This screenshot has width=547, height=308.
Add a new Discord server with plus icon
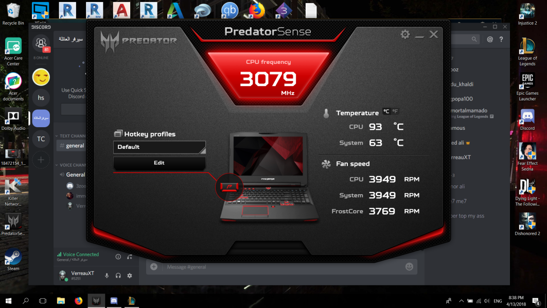click(41, 160)
